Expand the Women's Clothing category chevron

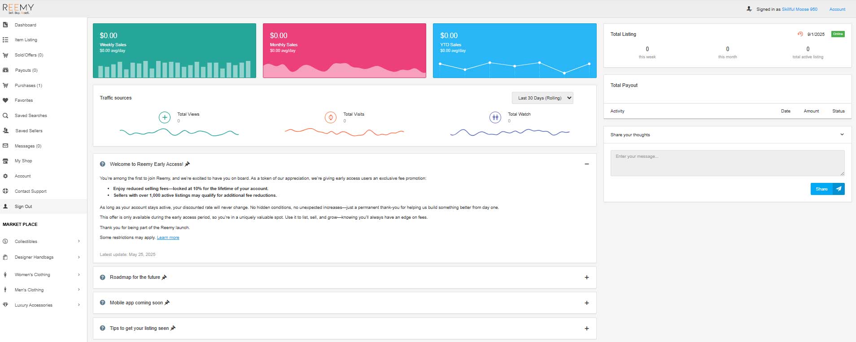(79, 275)
